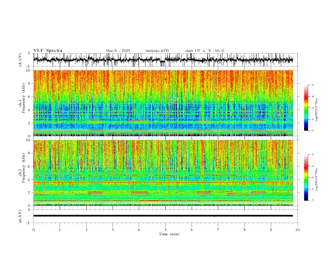This screenshot has width=335, height=258.
Task: Click the "ch.3(V)" waveform axis label
Action: coord(20,216)
